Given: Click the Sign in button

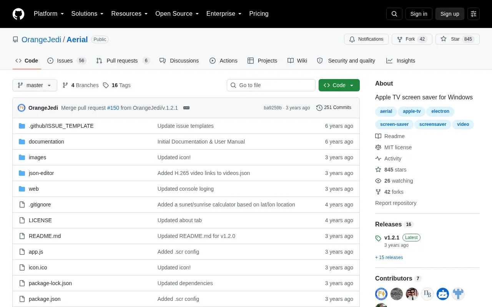Looking at the screenshot, I should 419,14.
